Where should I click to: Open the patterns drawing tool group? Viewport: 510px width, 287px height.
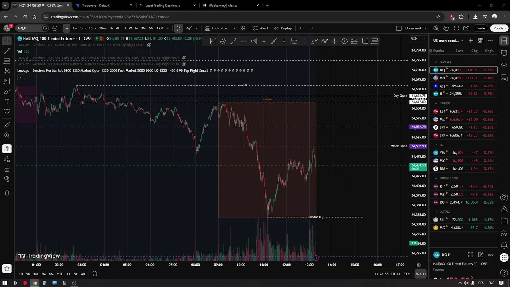pos(7,71)
